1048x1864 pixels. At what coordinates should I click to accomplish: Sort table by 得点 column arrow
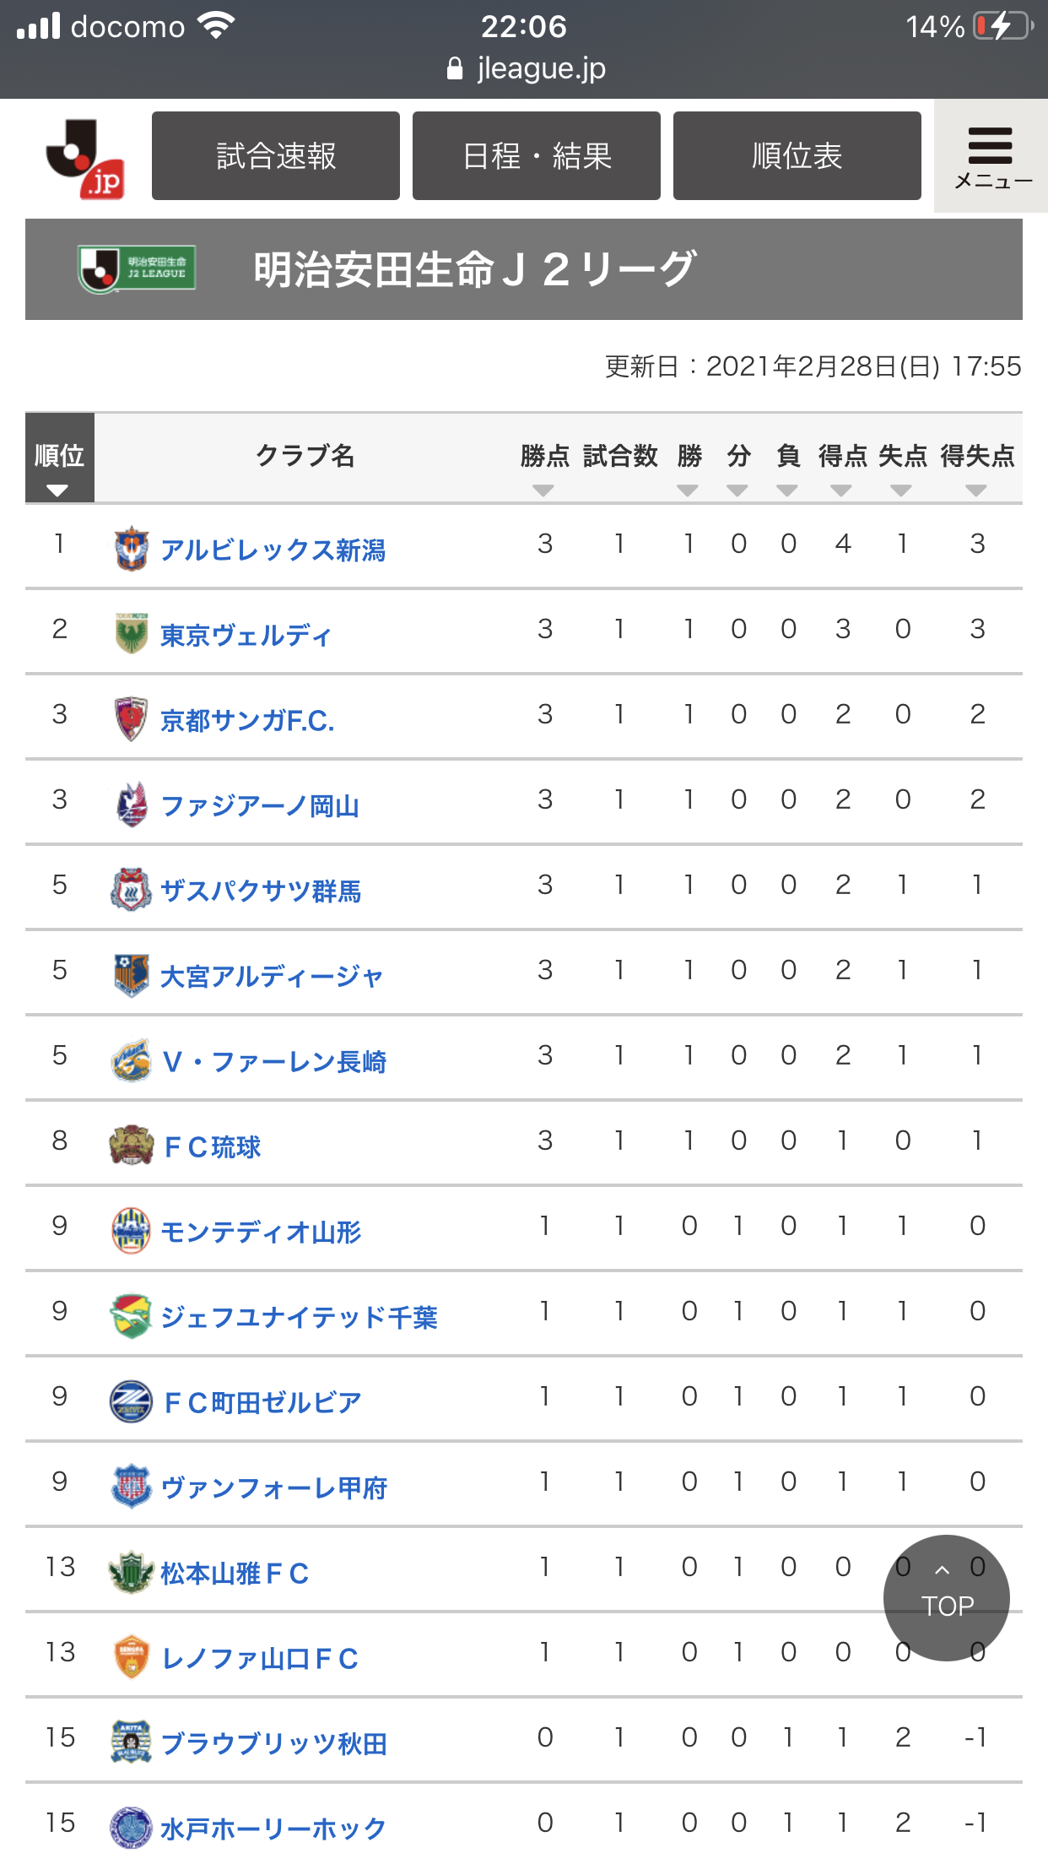coord(841,490)
